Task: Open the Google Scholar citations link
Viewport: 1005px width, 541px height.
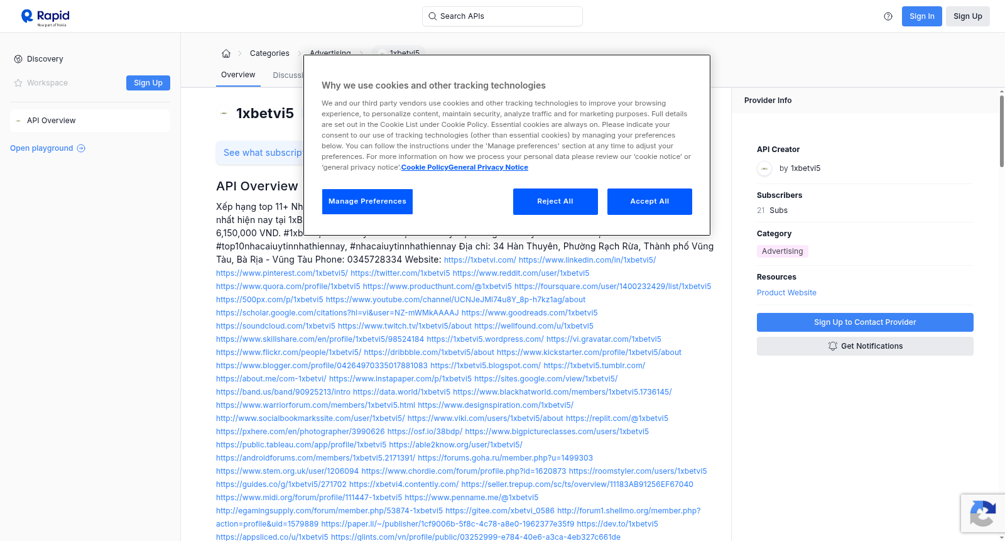Action: tap(337, 313)
